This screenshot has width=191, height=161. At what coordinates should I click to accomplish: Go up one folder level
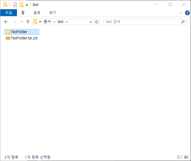click(x=28, y=22)
